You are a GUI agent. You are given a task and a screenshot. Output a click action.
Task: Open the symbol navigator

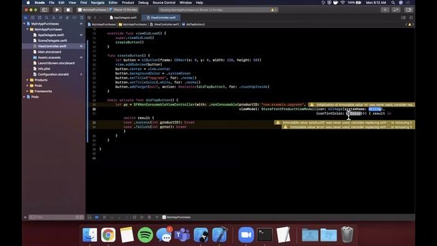40,18
